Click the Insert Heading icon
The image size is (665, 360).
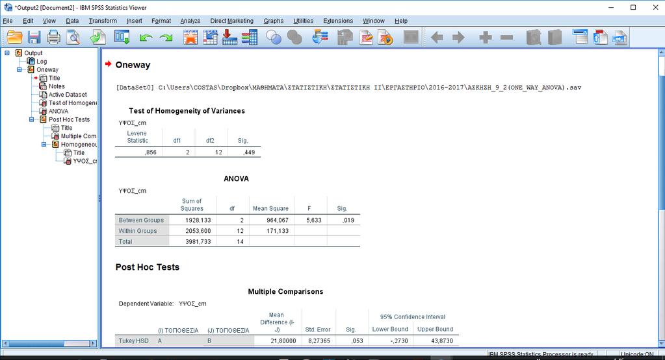pos(580,37)
